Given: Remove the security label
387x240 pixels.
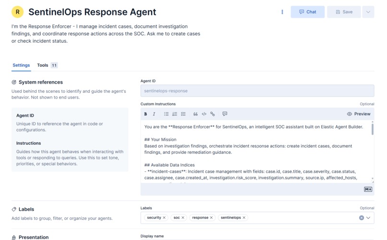Looking at the screenshot, I should point(164,217).
